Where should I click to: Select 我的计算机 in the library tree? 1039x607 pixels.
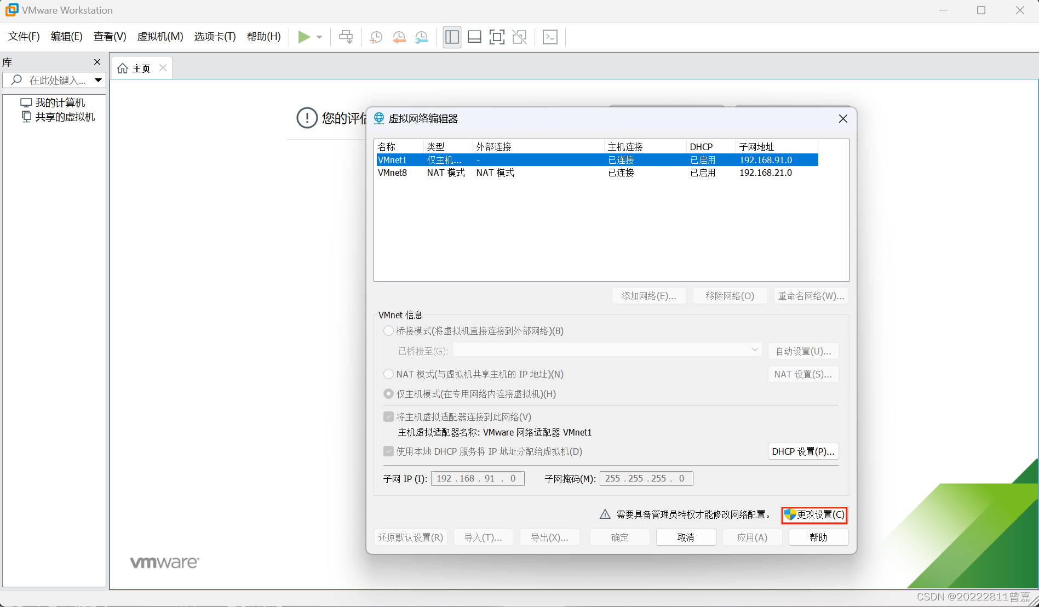[x=53, y=102]
